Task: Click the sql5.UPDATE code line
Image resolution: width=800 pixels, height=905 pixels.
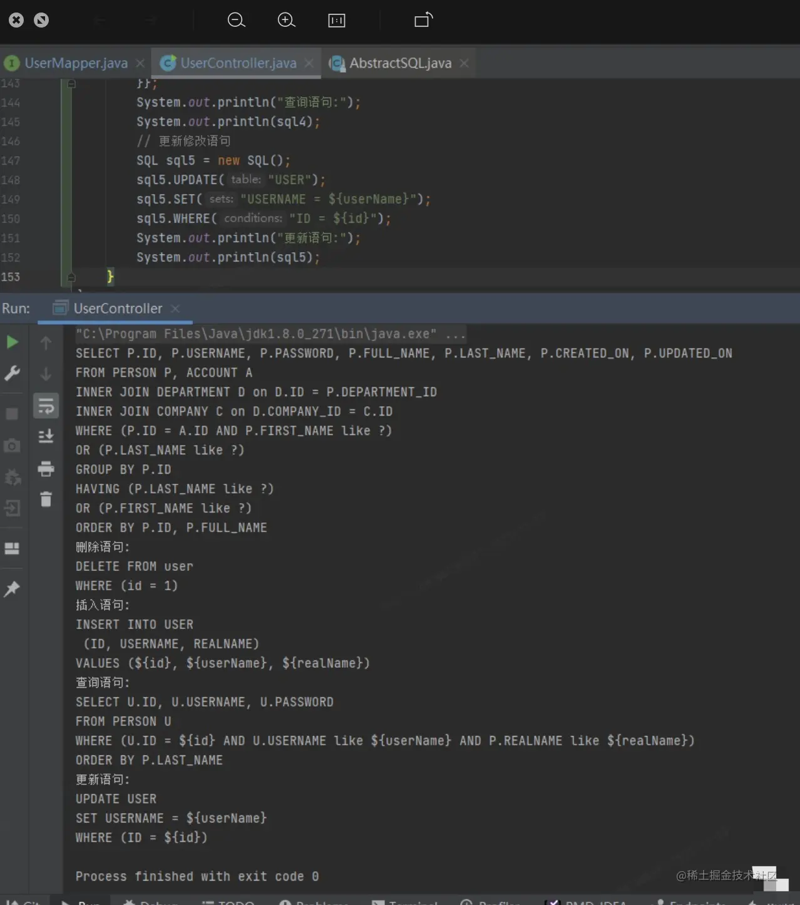Action: [231, 180]
